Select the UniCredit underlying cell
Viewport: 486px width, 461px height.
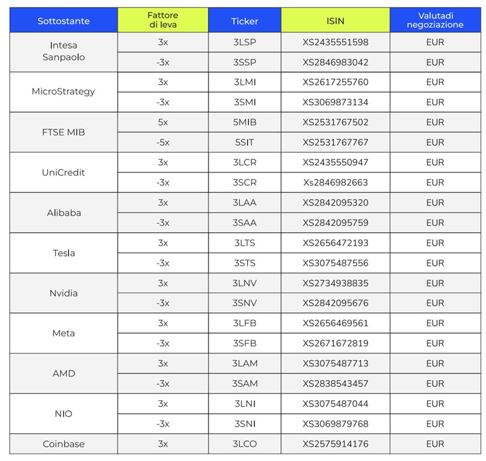(63, 172)
